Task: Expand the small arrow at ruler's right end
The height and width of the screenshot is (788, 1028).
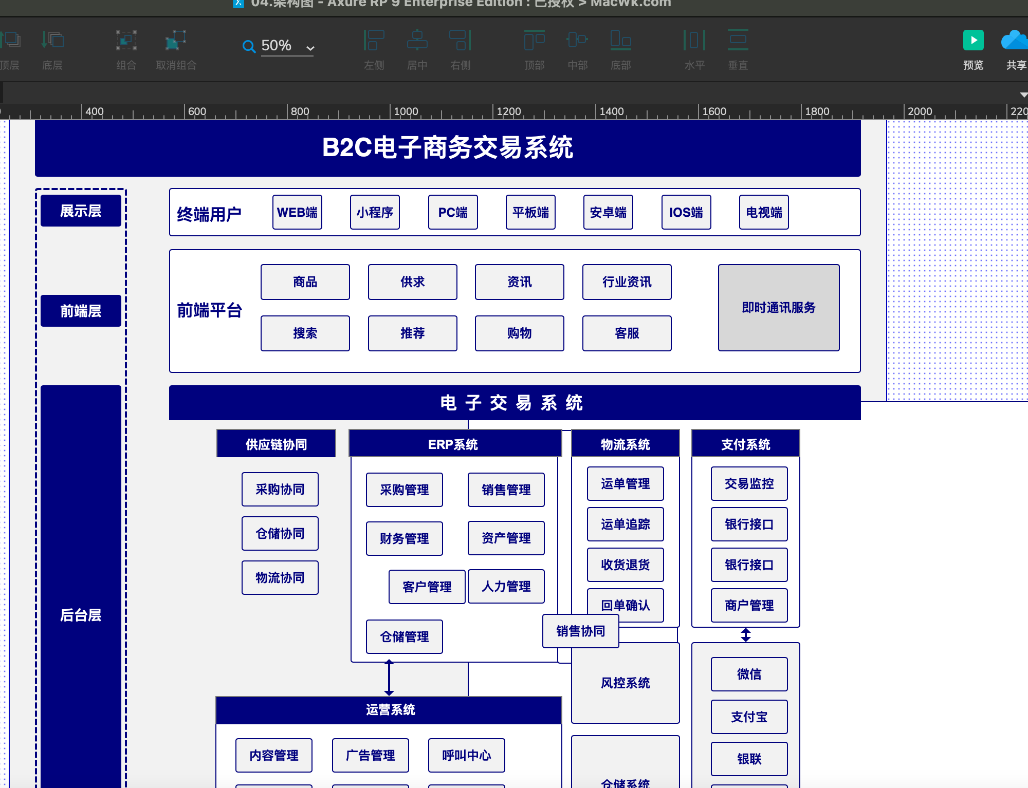Action: [1023, 95]
